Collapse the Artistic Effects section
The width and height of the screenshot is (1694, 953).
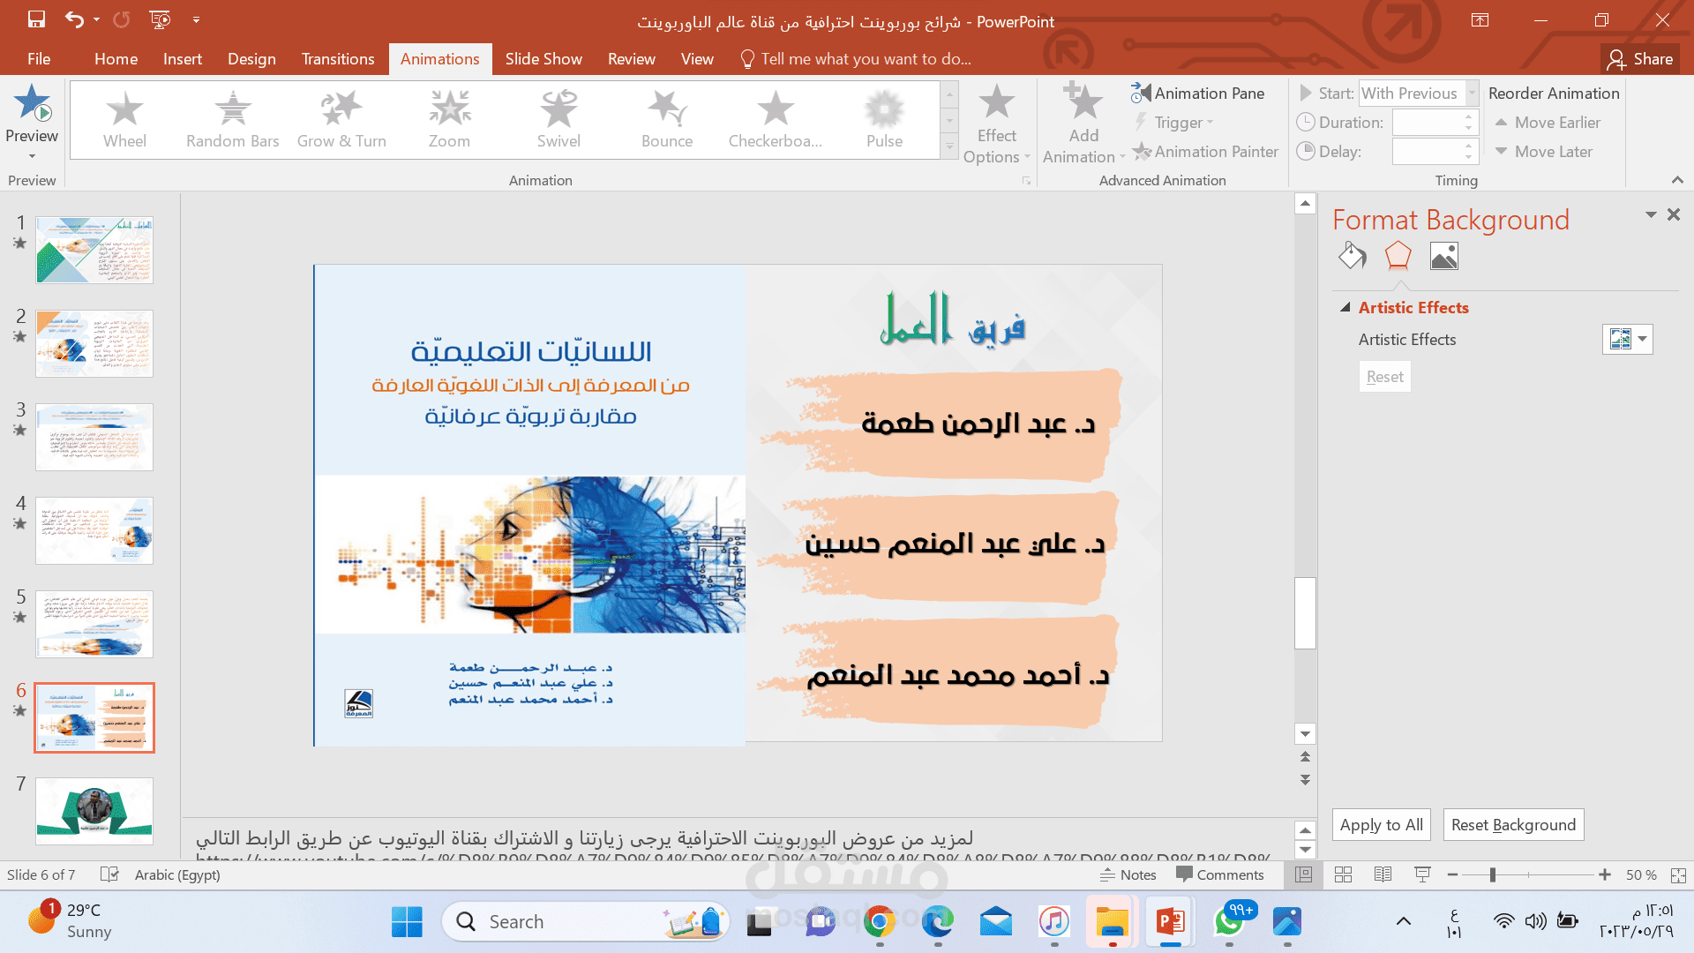click(1345, 307)
